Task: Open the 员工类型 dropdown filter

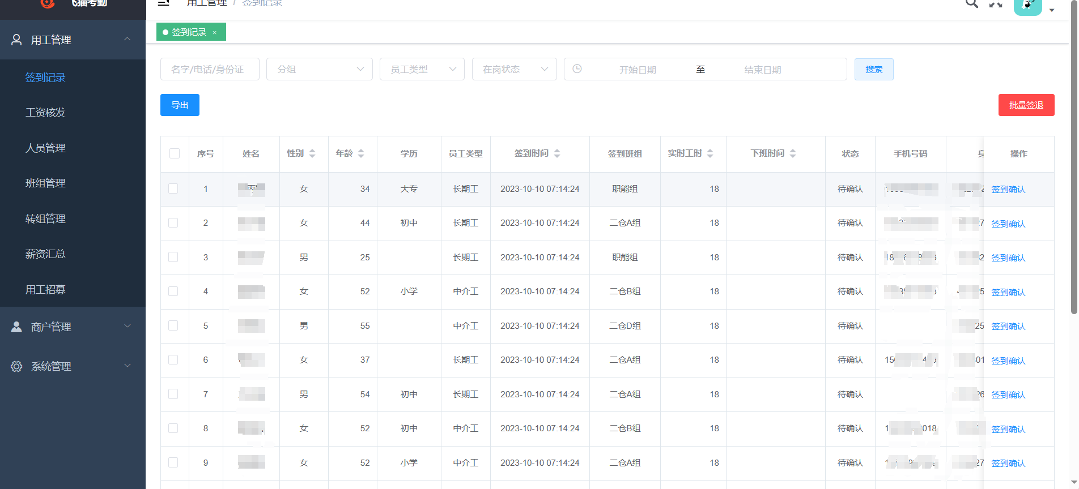Action: [422, 69]
